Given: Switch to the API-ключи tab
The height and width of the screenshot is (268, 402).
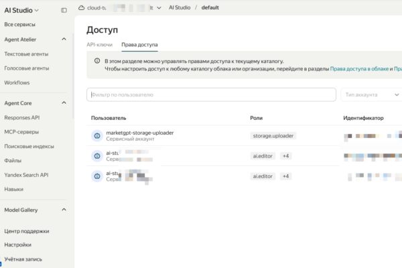Looking at the screenshot, I should pyautogui.click(x=99, y=45).
